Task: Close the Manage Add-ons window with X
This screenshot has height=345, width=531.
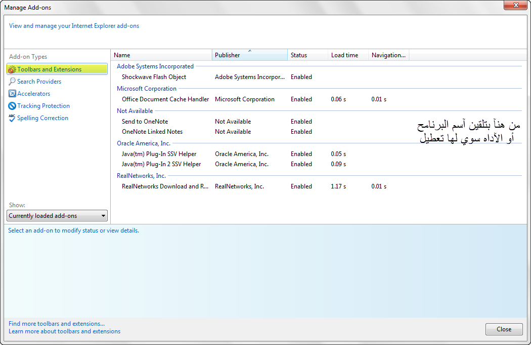Action: pyautogui.click(x=516, y=5)
